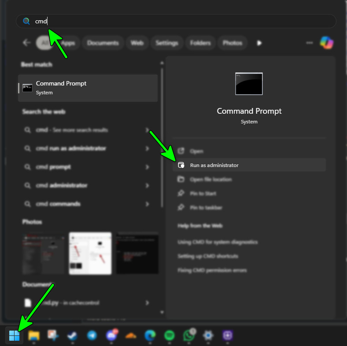Open the three-dots options menu

point(310,43)
